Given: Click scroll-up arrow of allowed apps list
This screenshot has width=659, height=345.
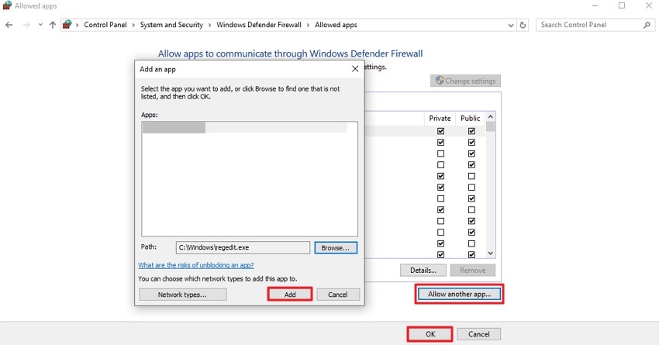Looking at the screenshot, I should tap(491, 116).
